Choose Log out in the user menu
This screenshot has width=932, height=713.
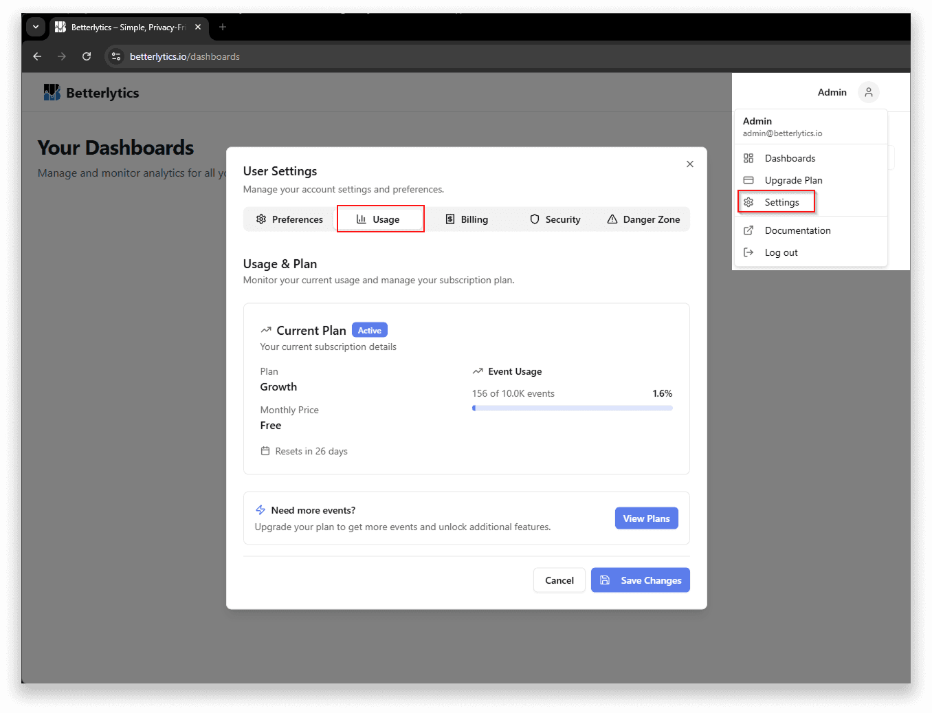[811, 252]
